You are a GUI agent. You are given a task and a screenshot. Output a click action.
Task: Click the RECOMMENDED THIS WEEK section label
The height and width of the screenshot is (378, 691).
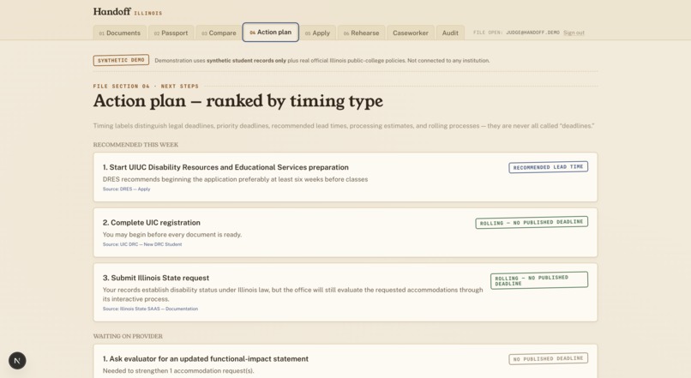coord(135,145)
